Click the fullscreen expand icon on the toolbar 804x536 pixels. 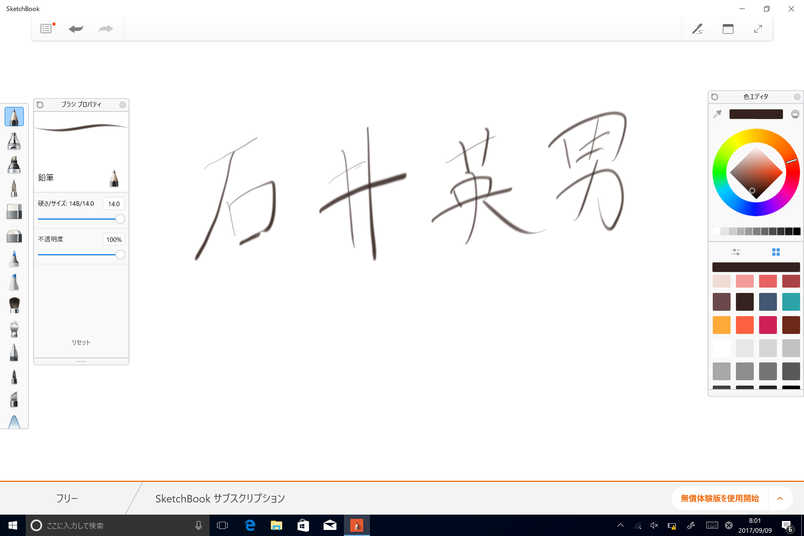tap(758, 29)
